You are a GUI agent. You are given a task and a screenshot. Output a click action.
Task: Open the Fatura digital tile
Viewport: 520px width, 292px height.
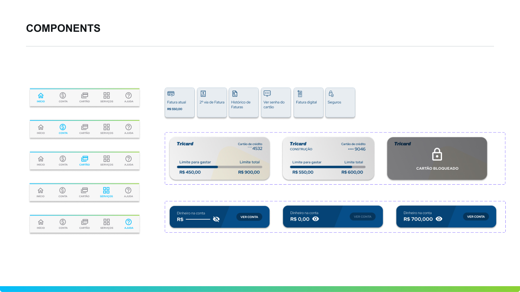pos(308,103)
